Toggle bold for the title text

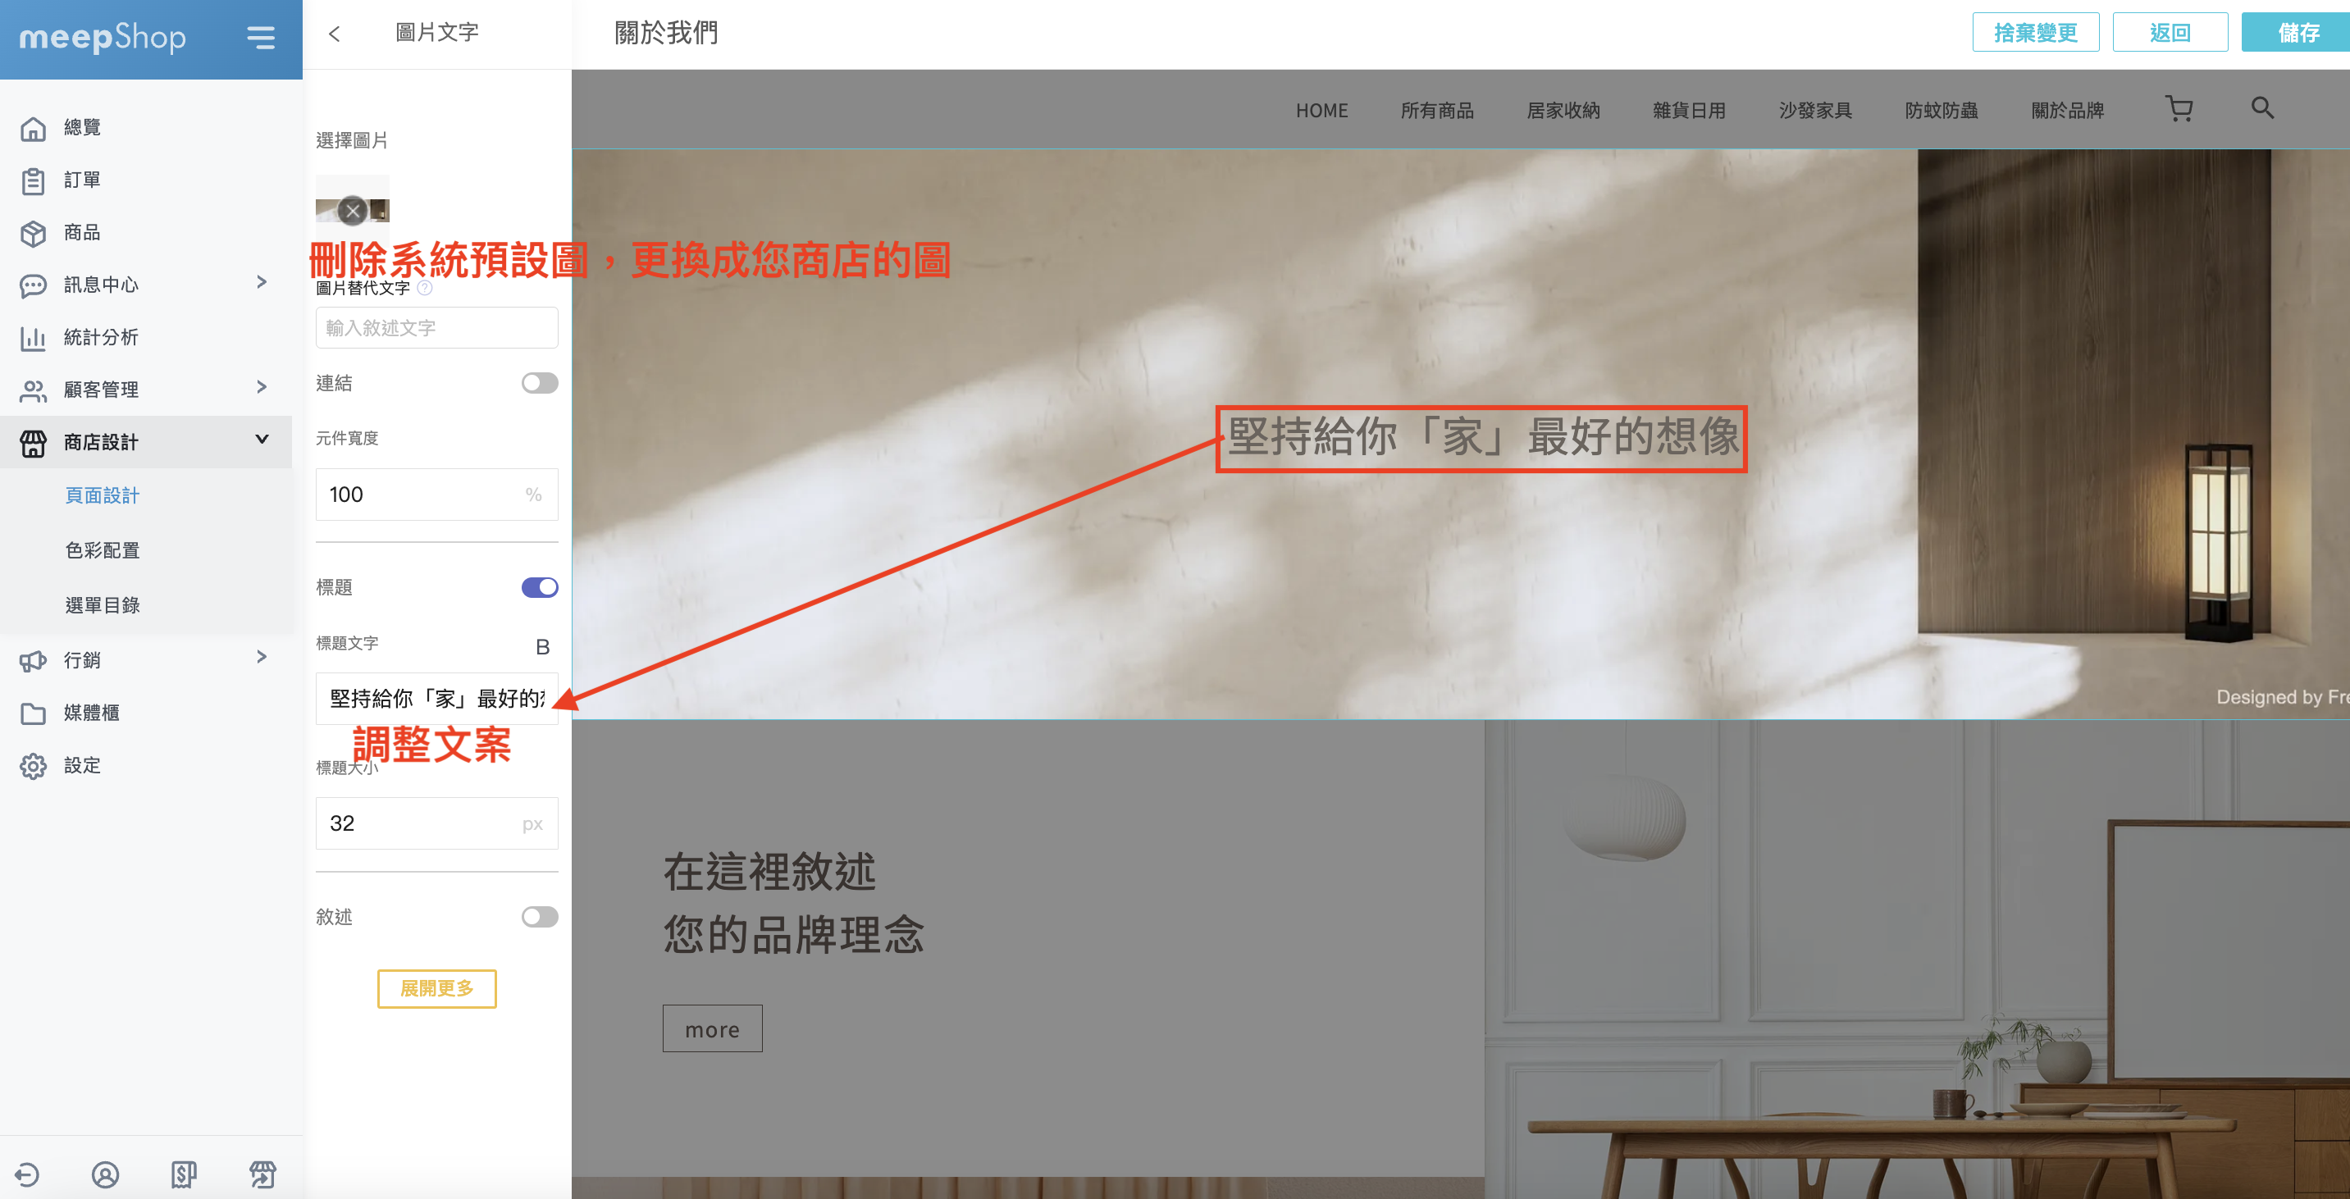(543, 647)
